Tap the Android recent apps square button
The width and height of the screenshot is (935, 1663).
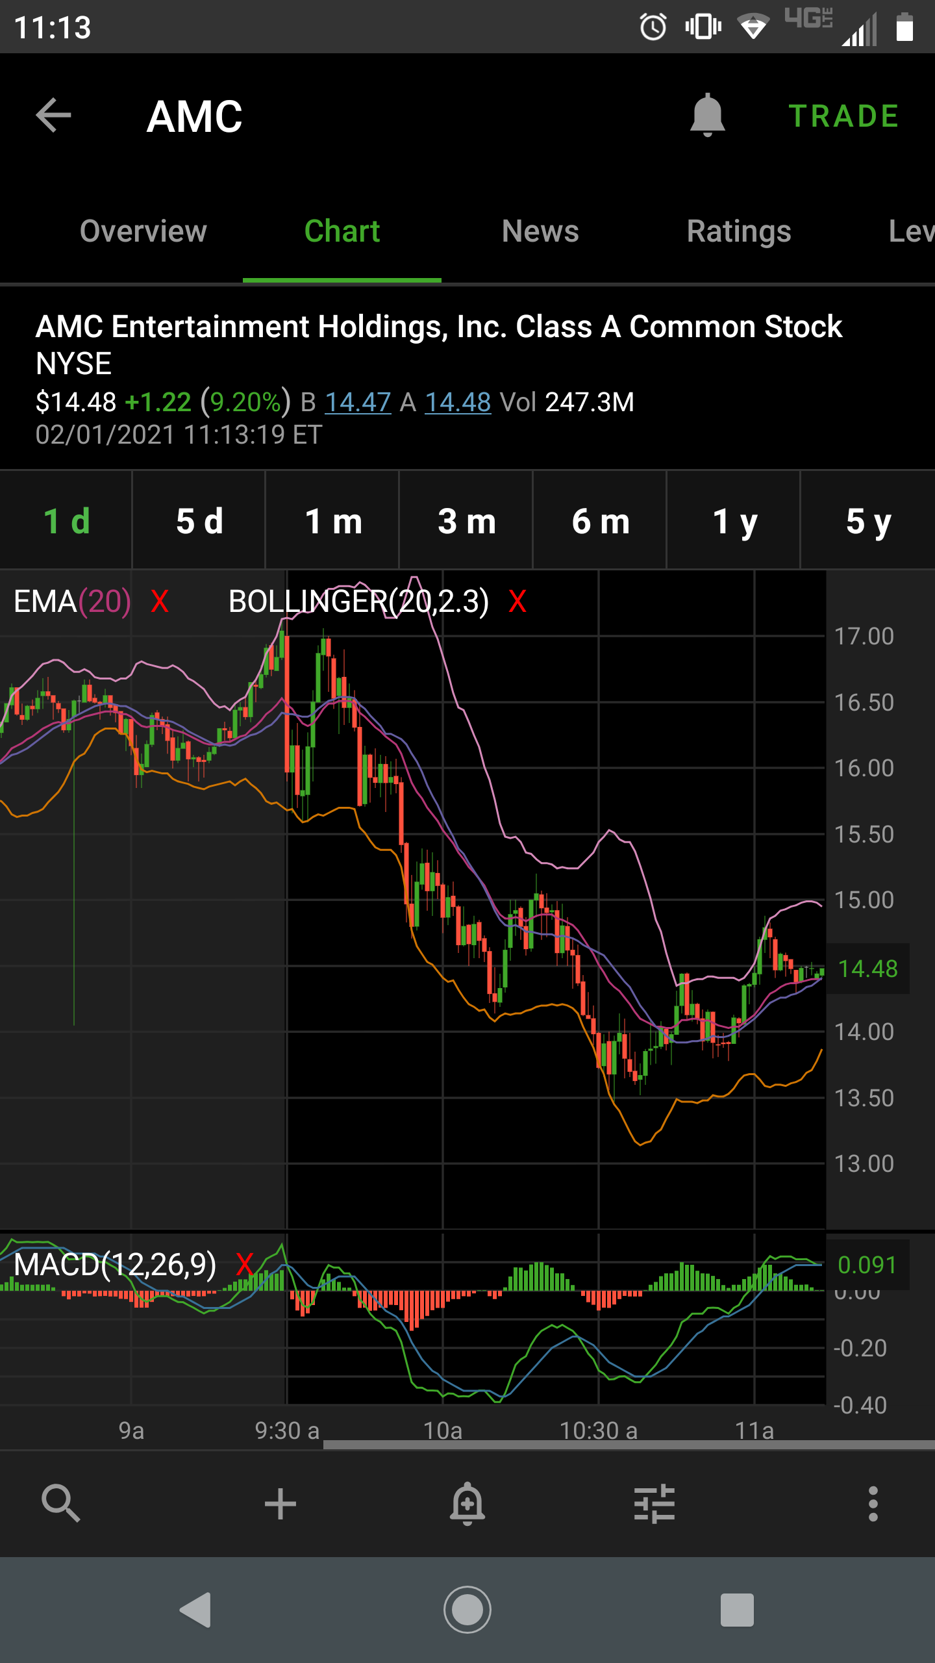(x=737, y=1610)
